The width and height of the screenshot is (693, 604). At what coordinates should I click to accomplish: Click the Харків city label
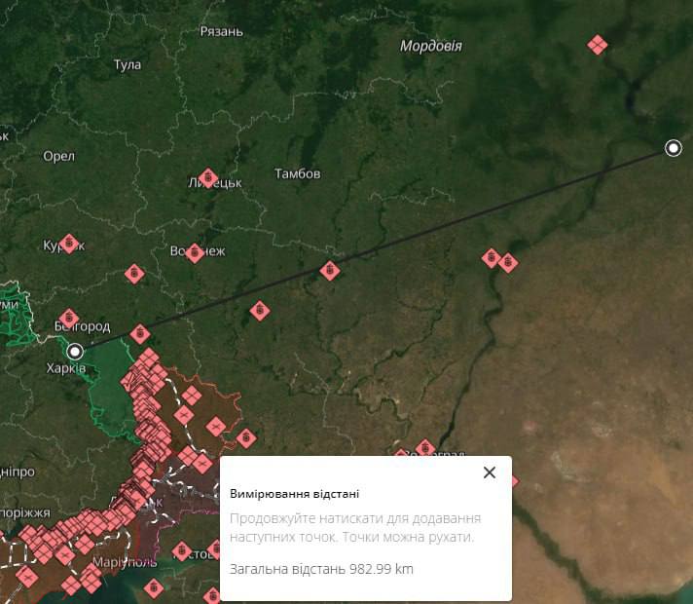(x=66, y=368)
